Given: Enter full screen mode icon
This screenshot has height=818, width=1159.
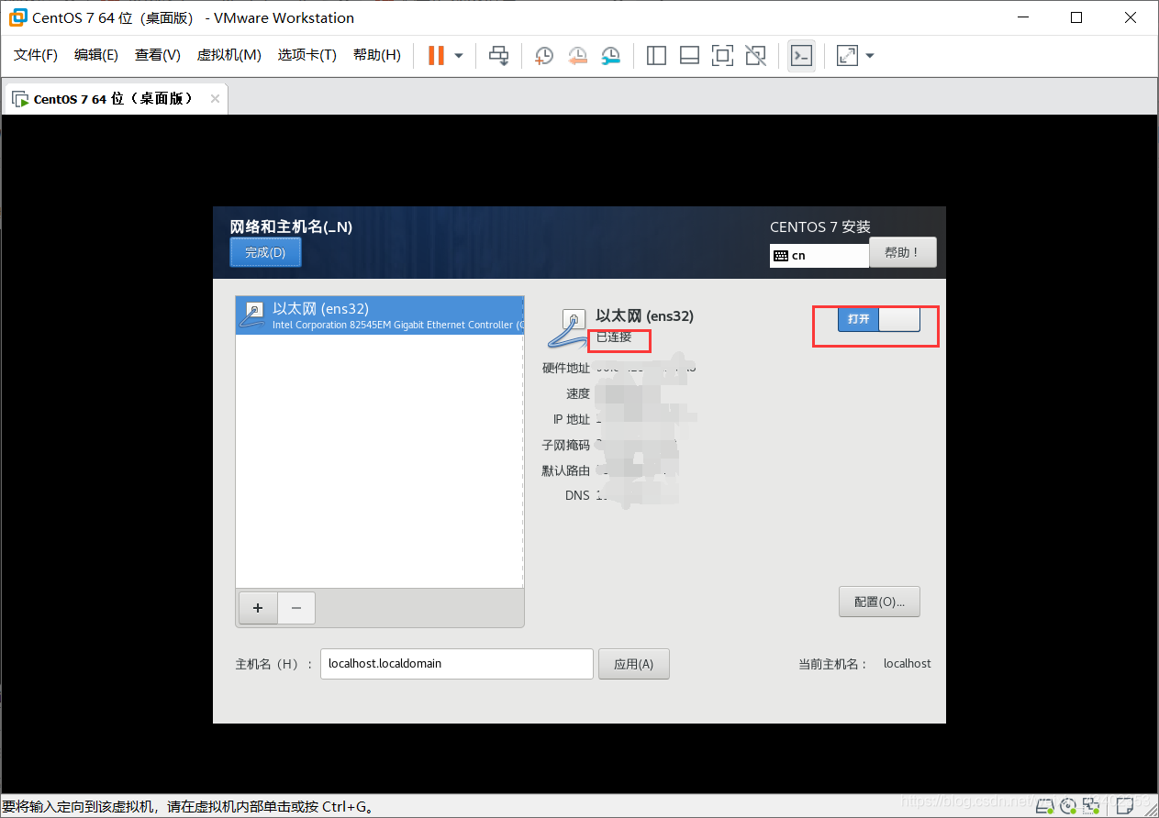Looking at the screenshot, I should pos(722,56).
